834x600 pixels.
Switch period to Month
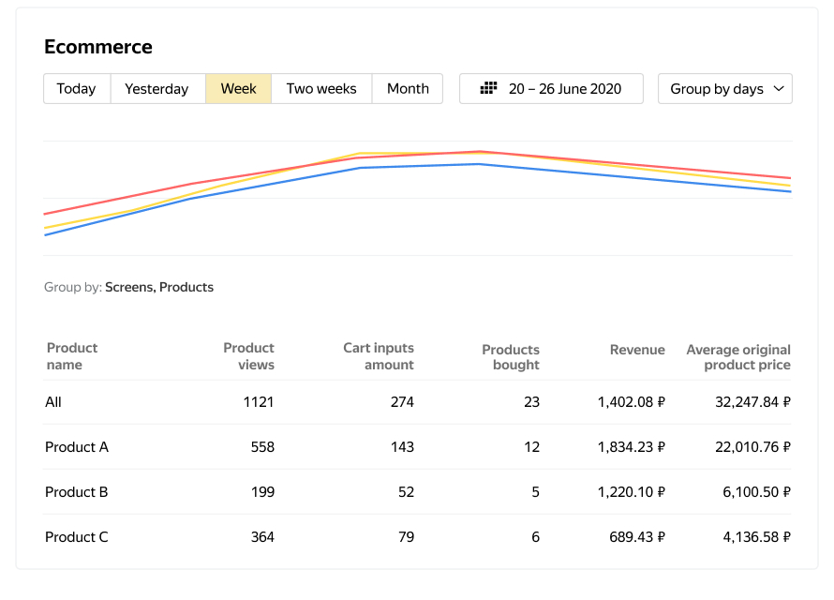point(408,89)
